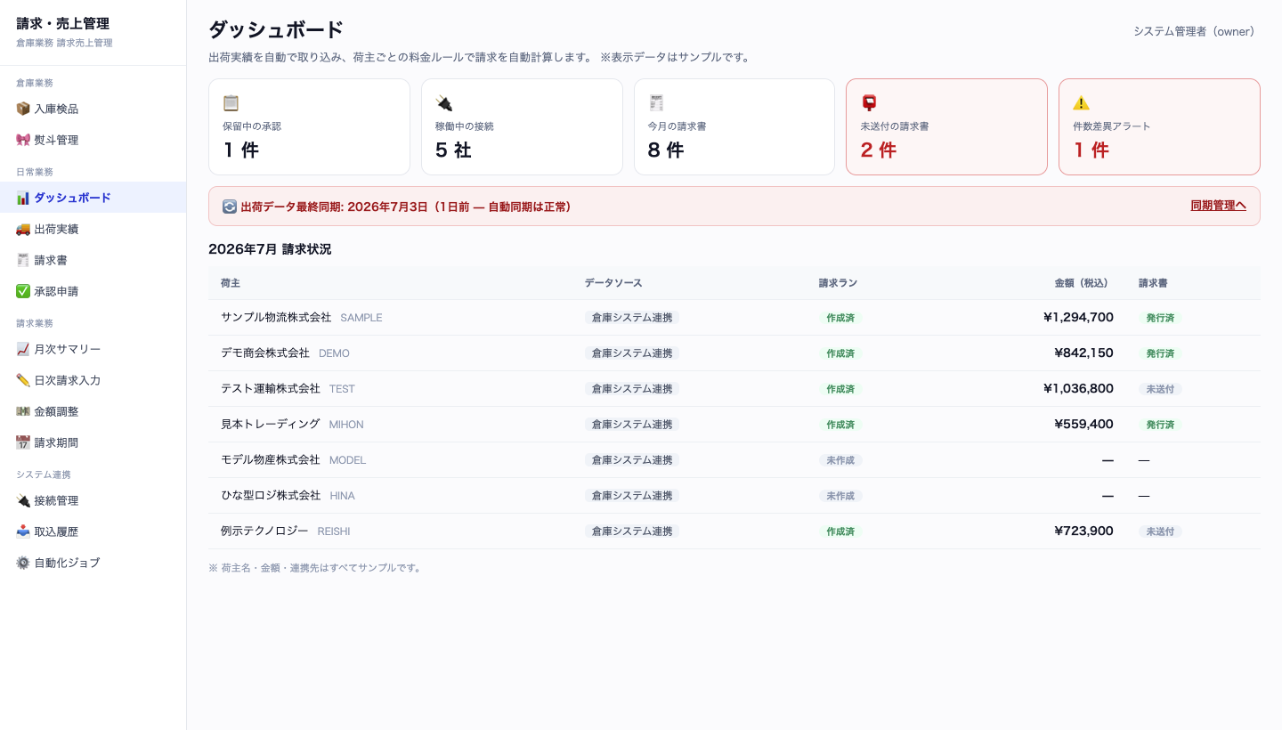
Task: Click the amount ¥842,150
Action: coord(1083,353)
